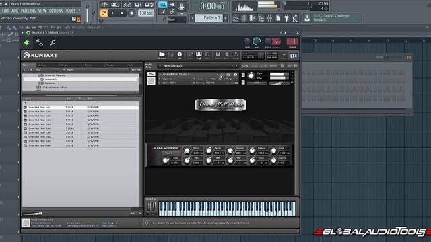Open the Kontakt Database tab

pyautogui.click(x=65, y=65)
